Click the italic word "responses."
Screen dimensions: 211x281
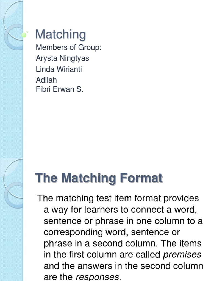tap(98, 277)
